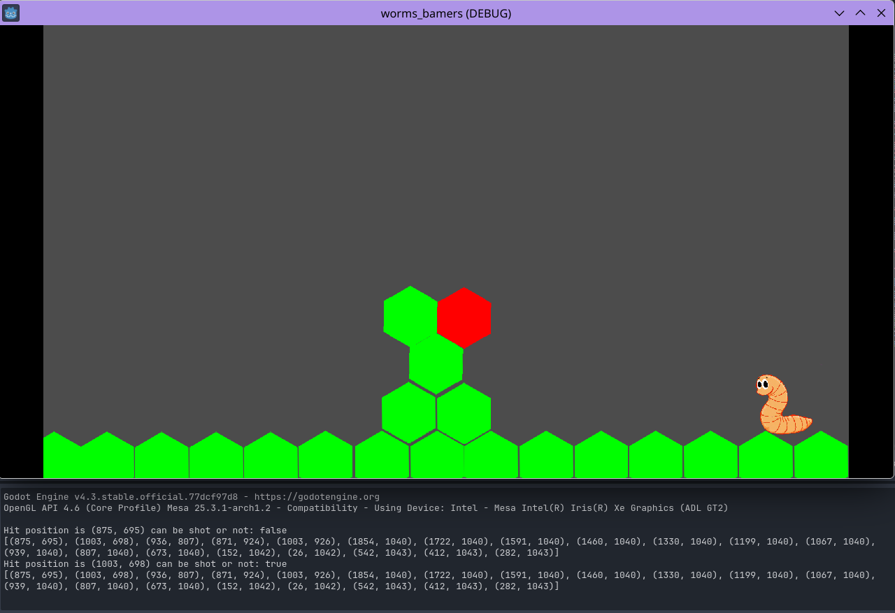The image size is (895, 613).
Task: Minimize the worms_bamers window
Action: (x=840, y=13)
